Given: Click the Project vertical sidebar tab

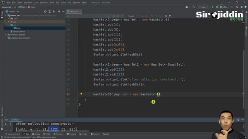Looking at the screenshot, I should [2, 15].
